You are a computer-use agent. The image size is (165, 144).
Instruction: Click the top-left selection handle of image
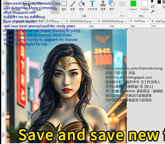point(6,29)
